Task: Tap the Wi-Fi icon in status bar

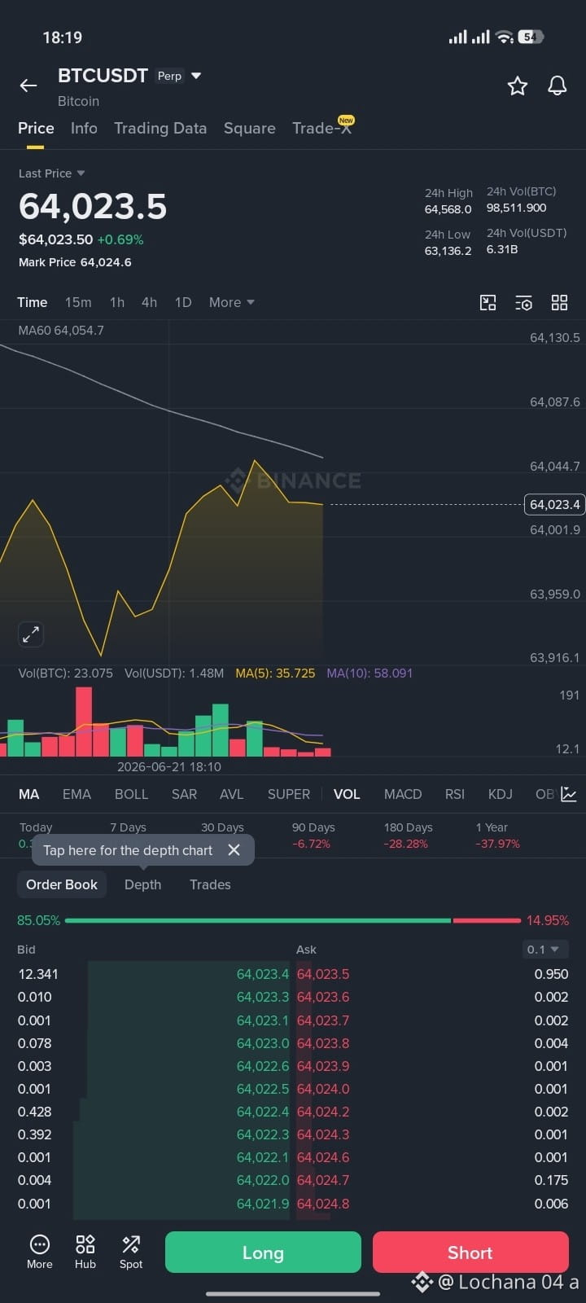Action: click(x=505, y=37)
